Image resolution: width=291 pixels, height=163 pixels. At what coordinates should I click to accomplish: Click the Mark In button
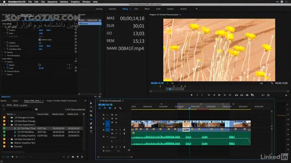click(x=197, y=95)
